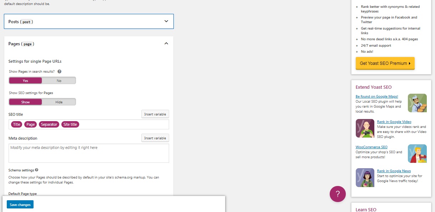Screen dimensions: 435x212
Task: Open Insert variable for Meta description
Action: pos(155,138)
